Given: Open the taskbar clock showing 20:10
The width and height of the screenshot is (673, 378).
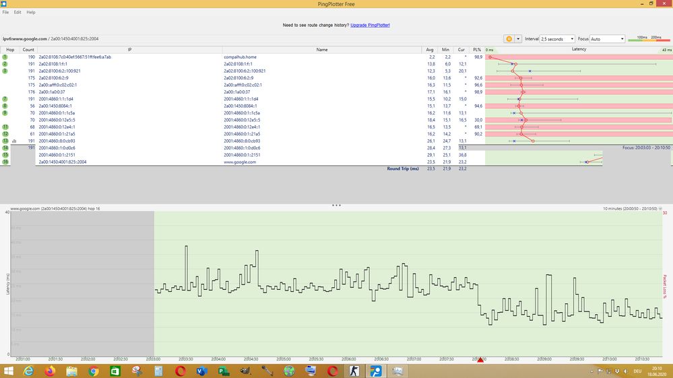Looking at the screenshot, I should coord(657,371).
